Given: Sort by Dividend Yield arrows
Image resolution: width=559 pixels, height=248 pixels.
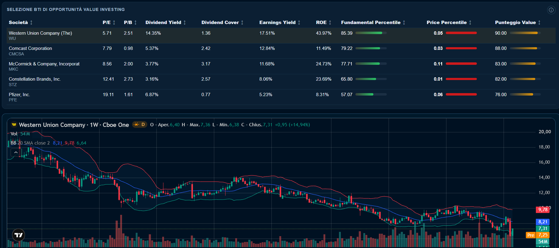Looking at the screenshot, I should tap(184, 23).
